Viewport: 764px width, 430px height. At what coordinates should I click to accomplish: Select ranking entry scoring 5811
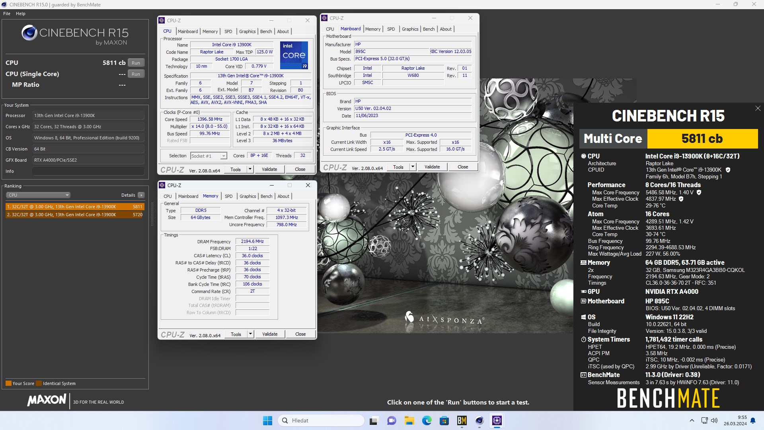[x=75, y=207]
